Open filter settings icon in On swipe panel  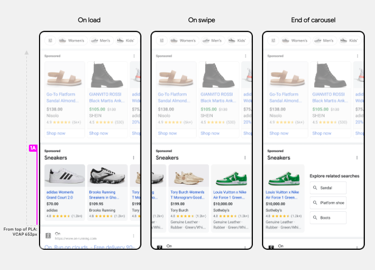[x=162, y=40]
